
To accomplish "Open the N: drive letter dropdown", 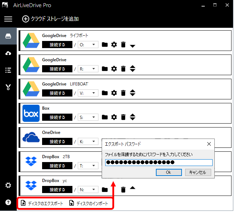I will [x=88, y=189].
